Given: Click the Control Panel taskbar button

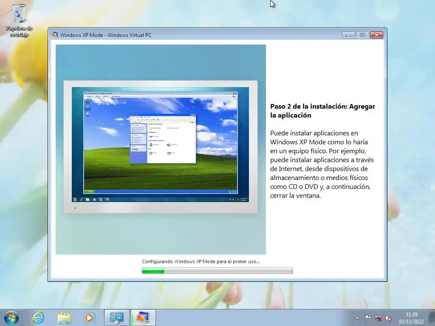Looking at the screenshot, I should point(116,318).
